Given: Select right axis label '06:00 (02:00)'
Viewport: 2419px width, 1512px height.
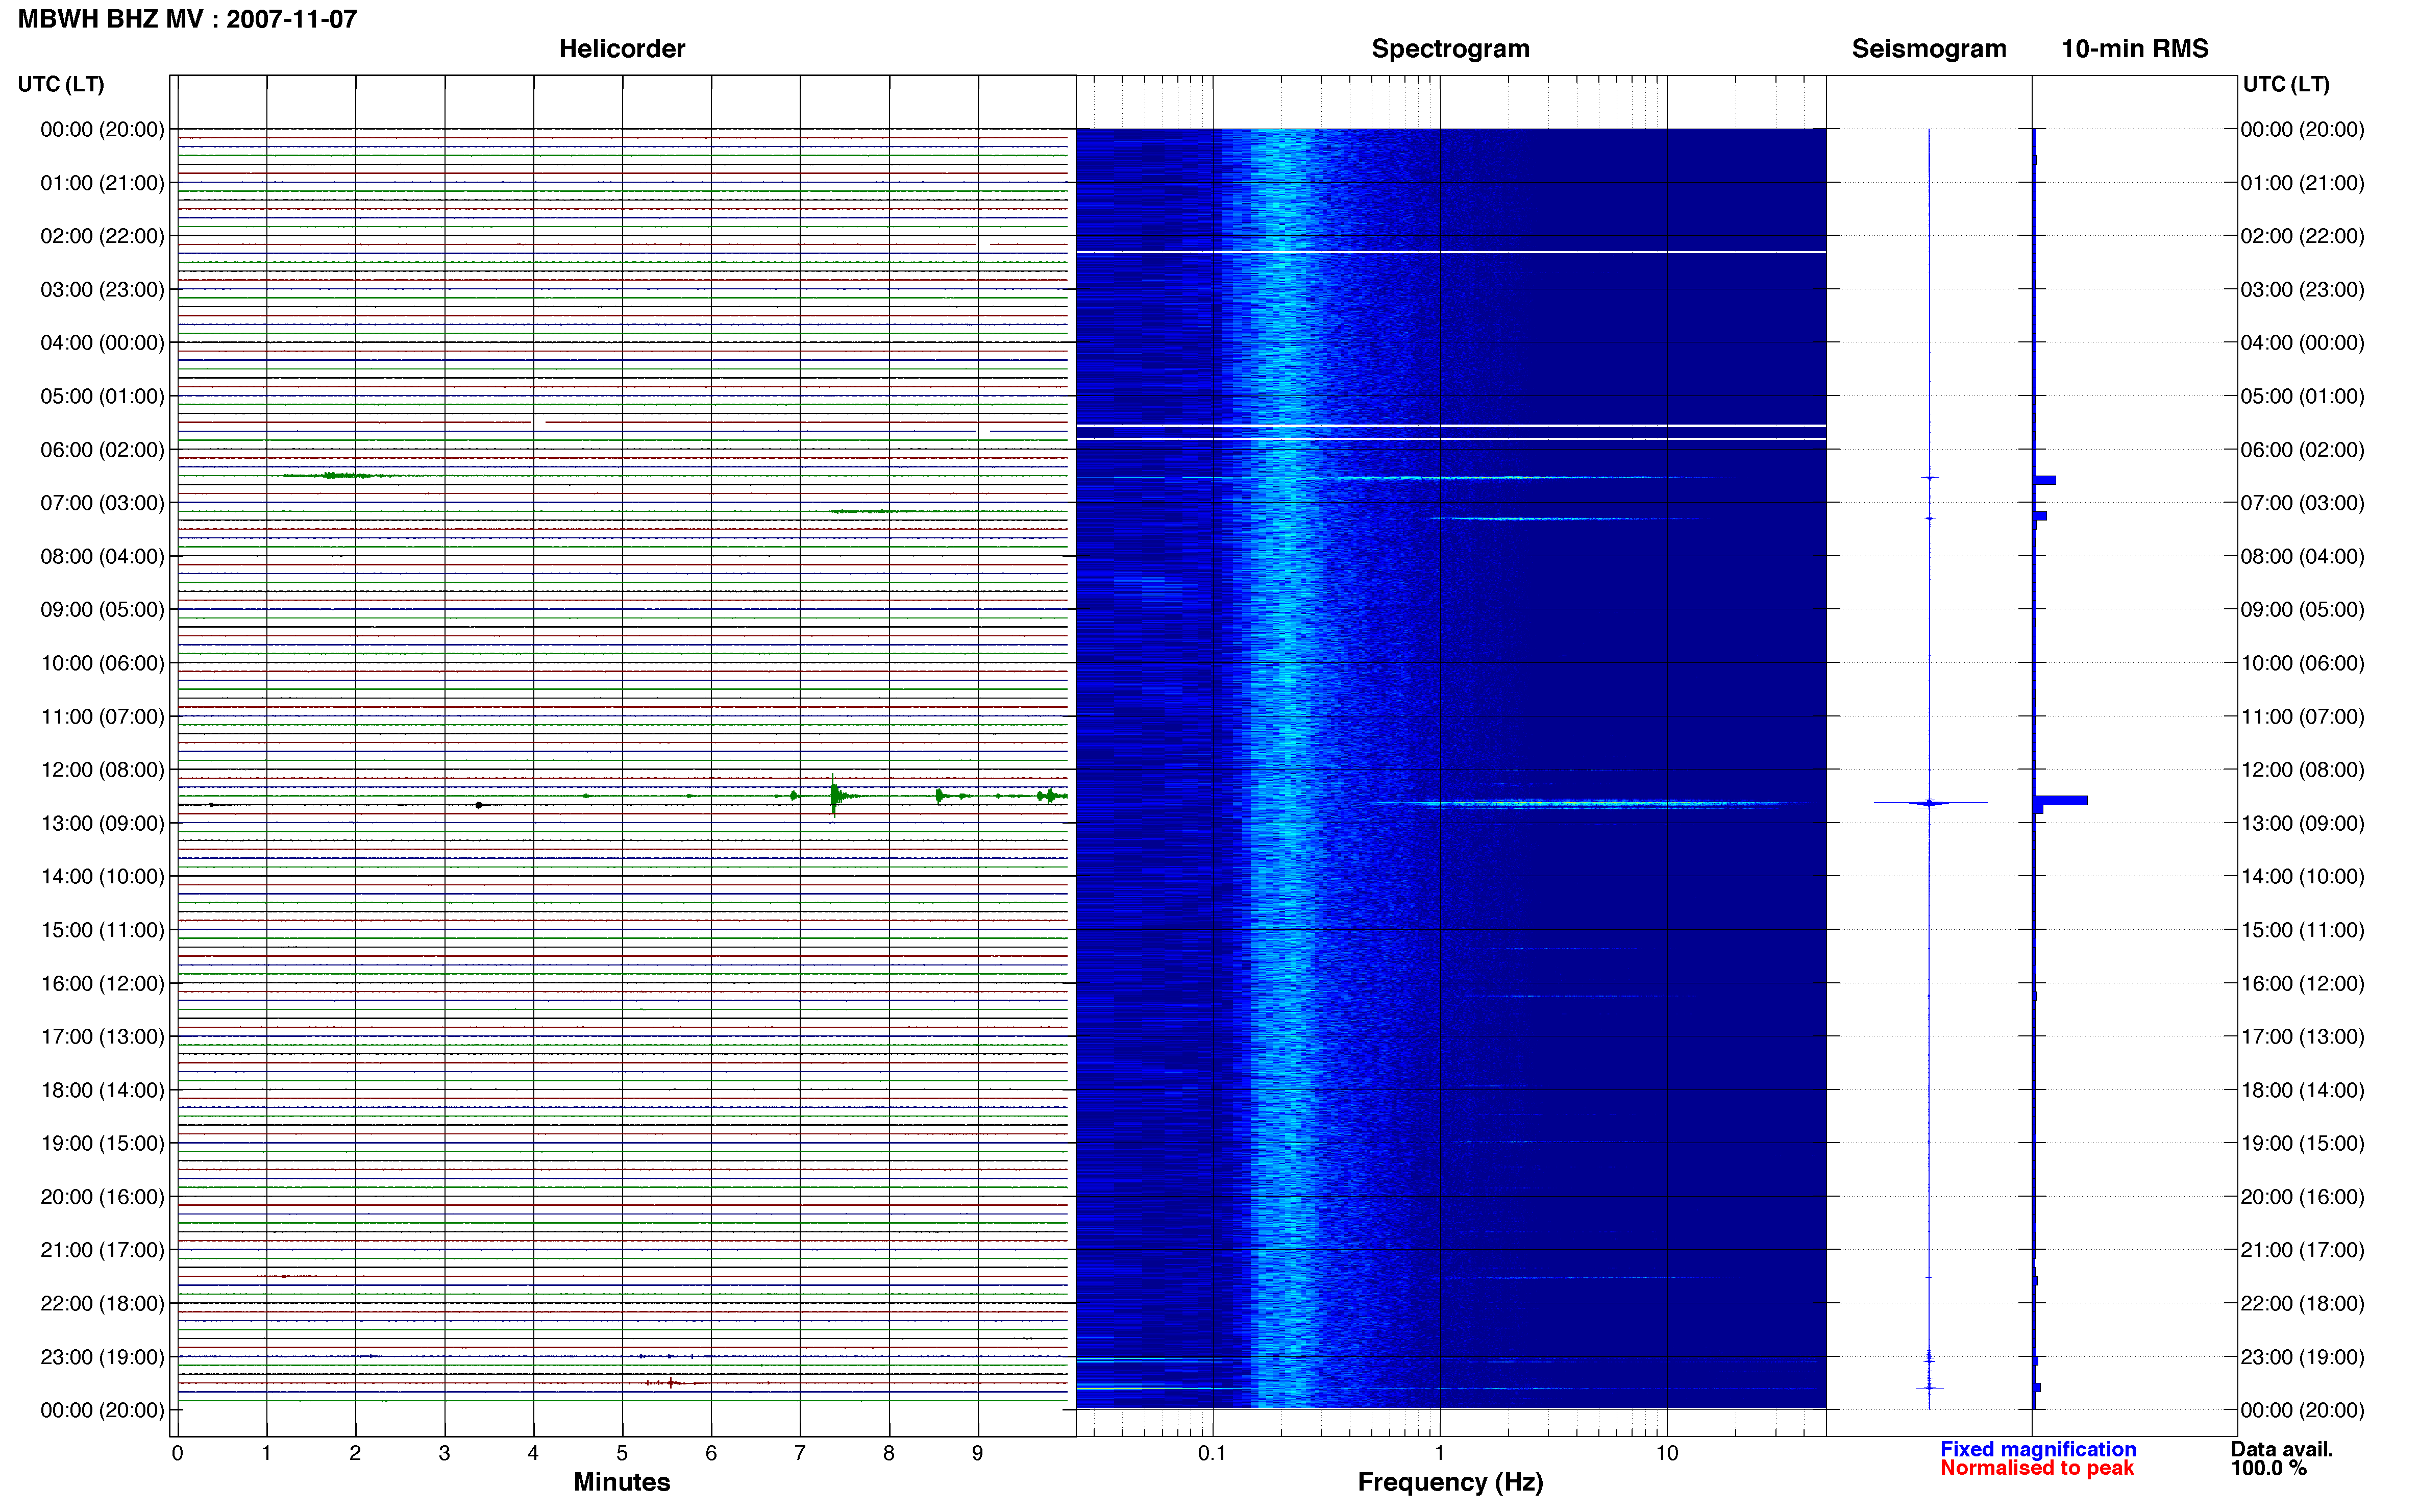Looking at the screenshot, I should [2302, 450].
